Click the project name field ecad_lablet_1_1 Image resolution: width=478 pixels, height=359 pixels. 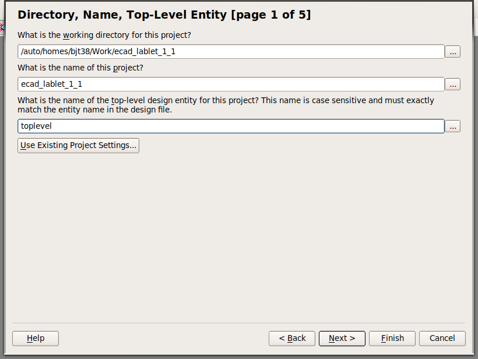(x=231, y=85)
